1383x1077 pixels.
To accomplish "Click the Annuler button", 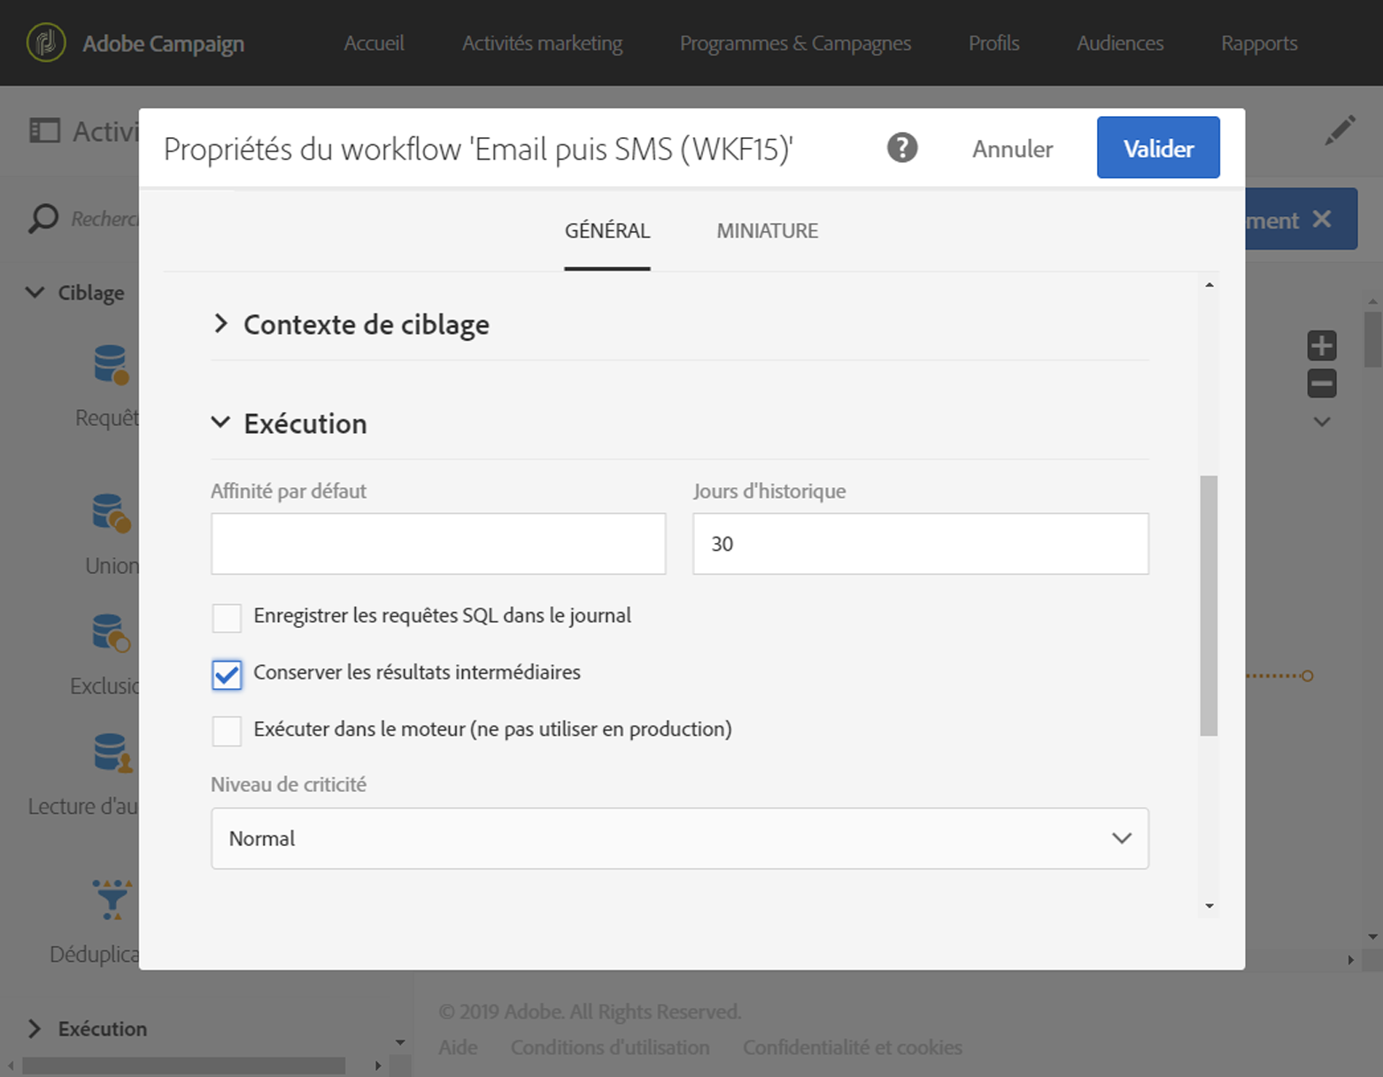I will tap(1012, 149).
